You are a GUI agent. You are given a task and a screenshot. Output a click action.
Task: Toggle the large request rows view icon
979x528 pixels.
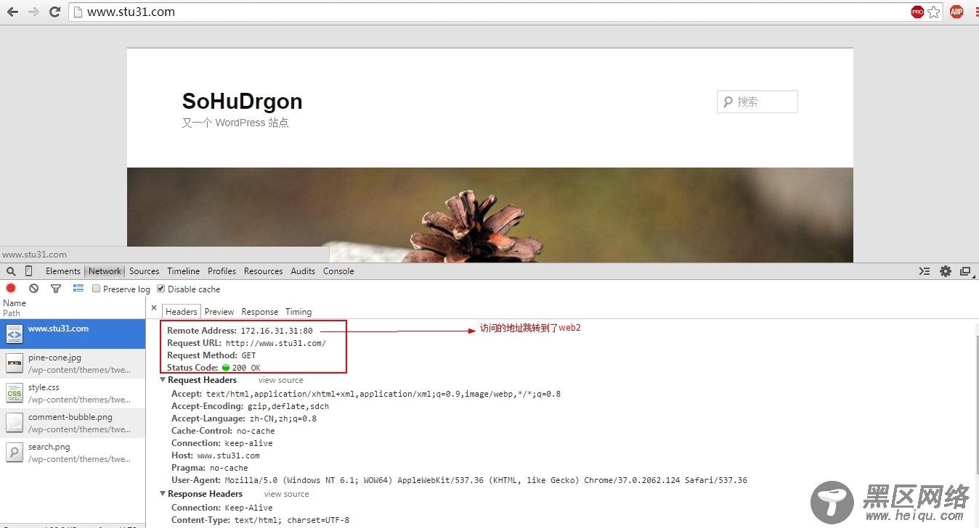coord(78,288)
